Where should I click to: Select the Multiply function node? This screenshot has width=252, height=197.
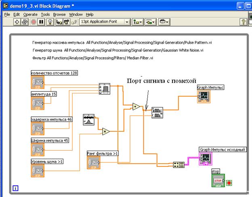pyautogui.click(x=106, y=131)
